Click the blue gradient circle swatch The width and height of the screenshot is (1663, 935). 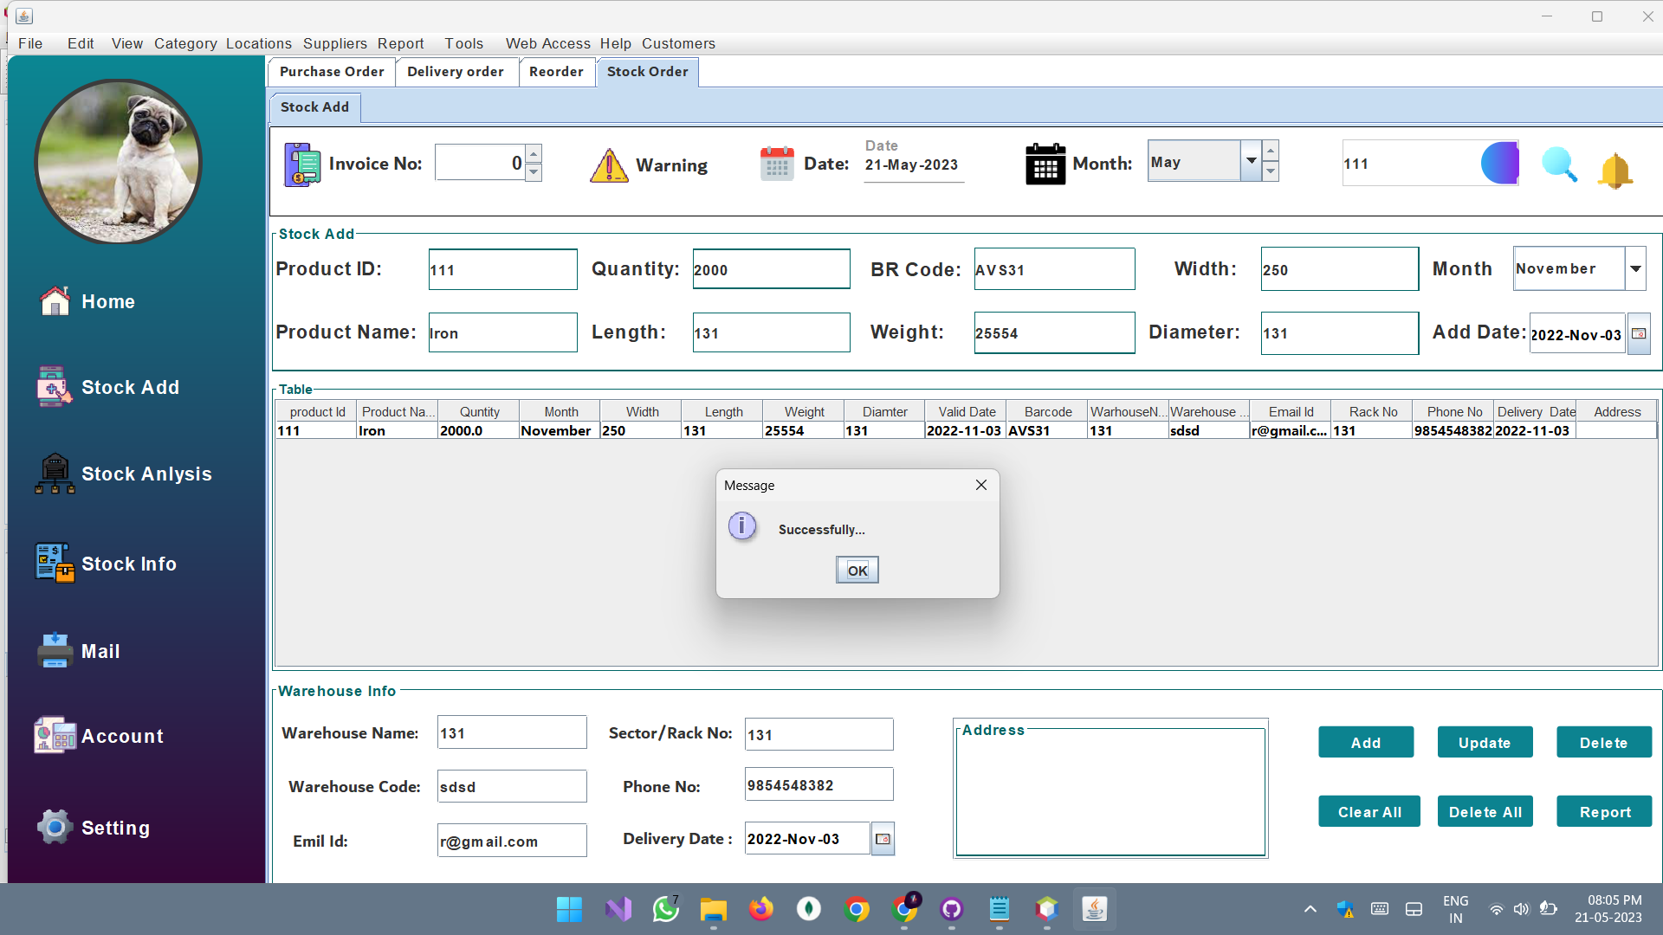tap(1499, 163)
